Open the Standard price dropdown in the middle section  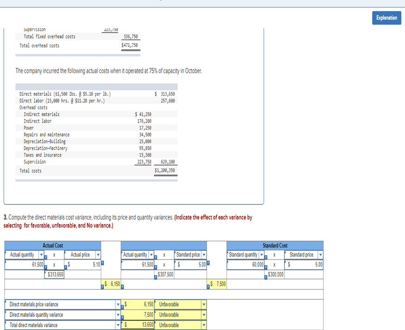click(x=203, y=255)
